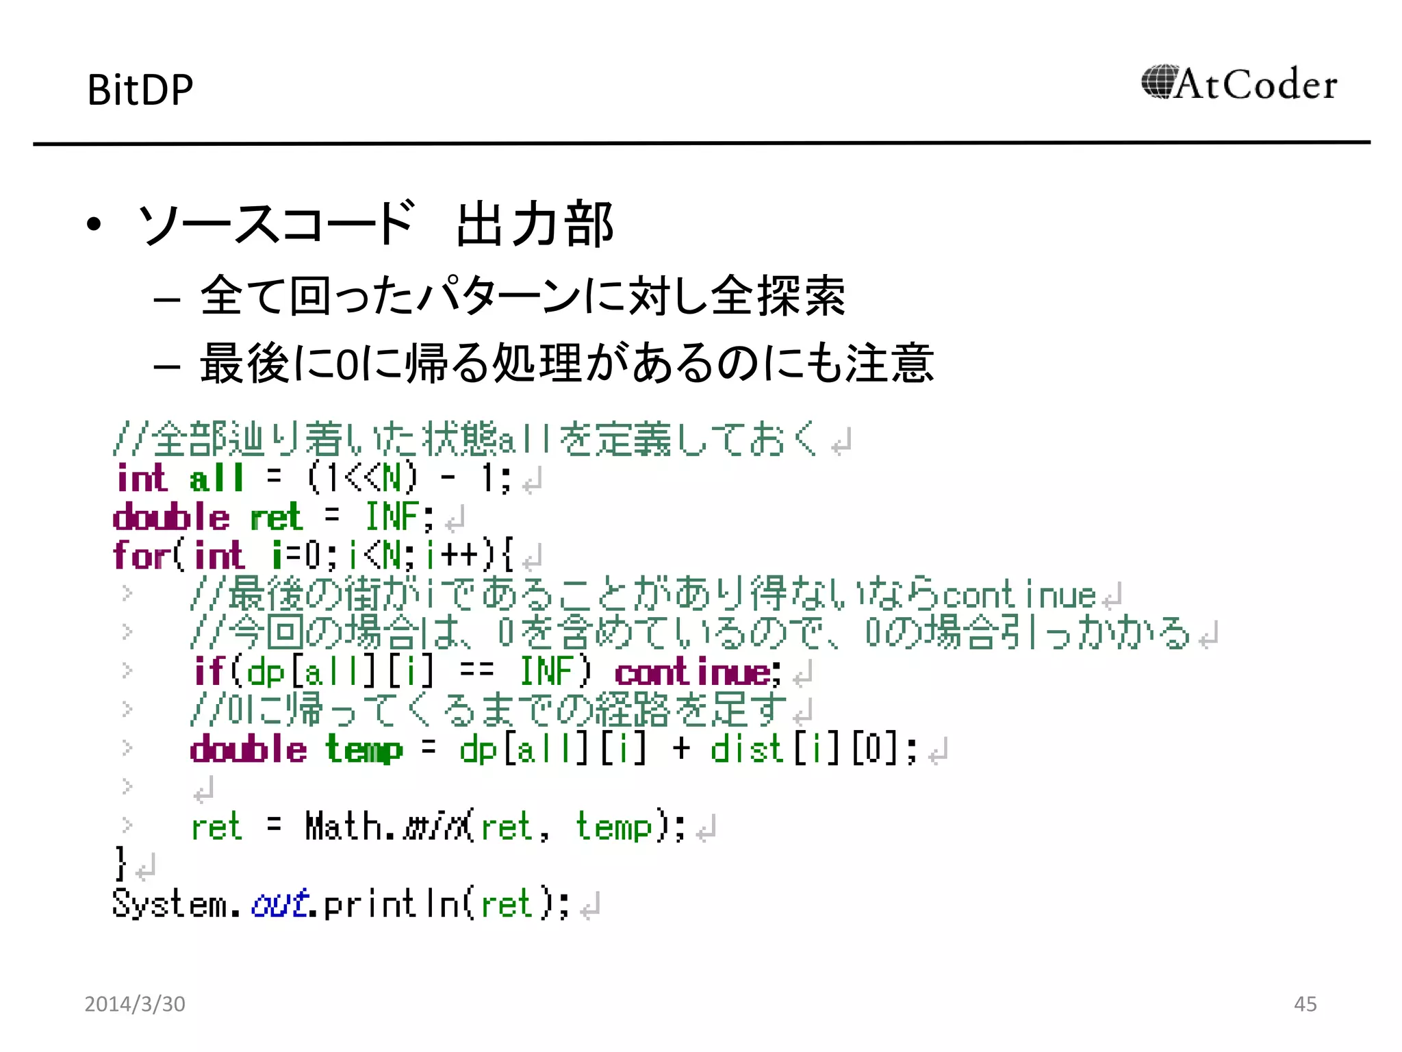The width and height of the screenshot is (1402, 1052).
Task: Click the line int all = (1<<N) - 1;
Action: click(314, 478)
